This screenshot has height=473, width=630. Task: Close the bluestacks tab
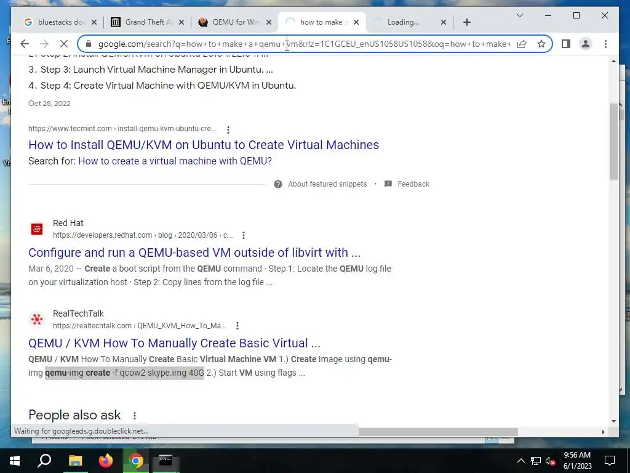click(x=94, y=22)
